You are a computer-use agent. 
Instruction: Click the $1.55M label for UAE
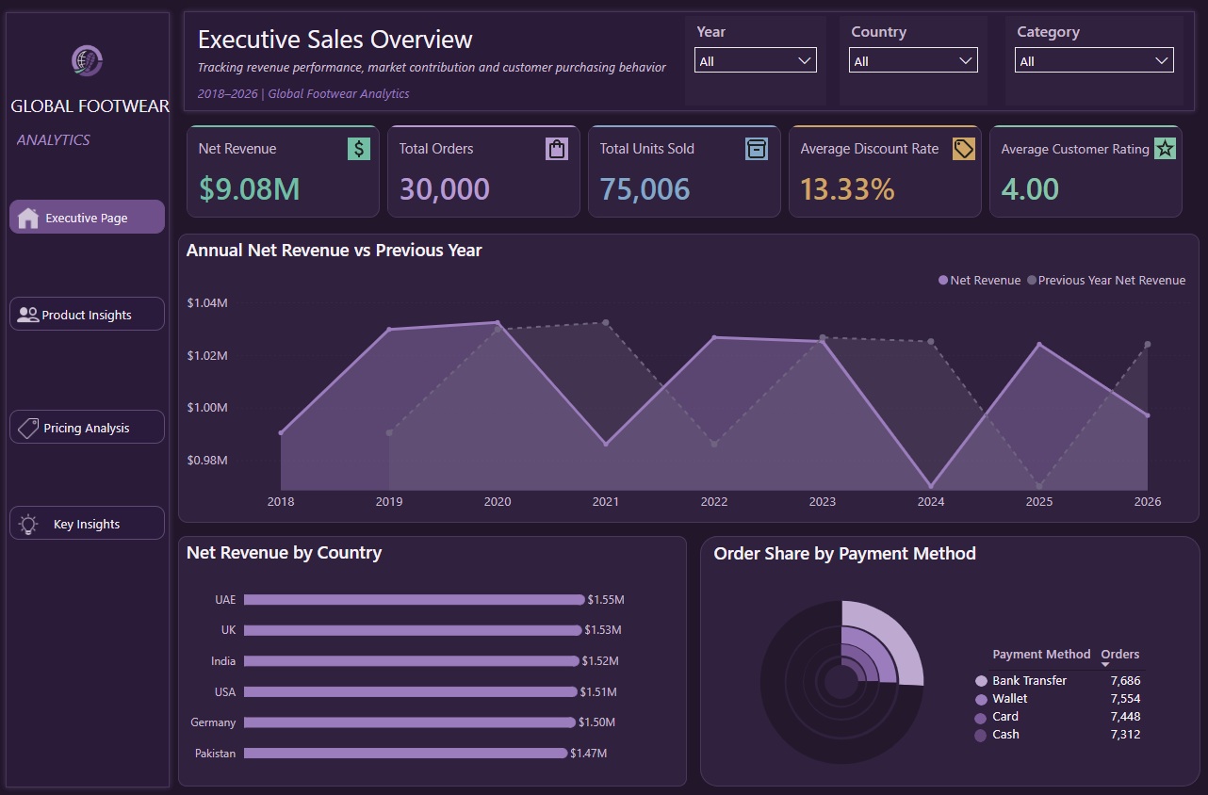[606, 599]
